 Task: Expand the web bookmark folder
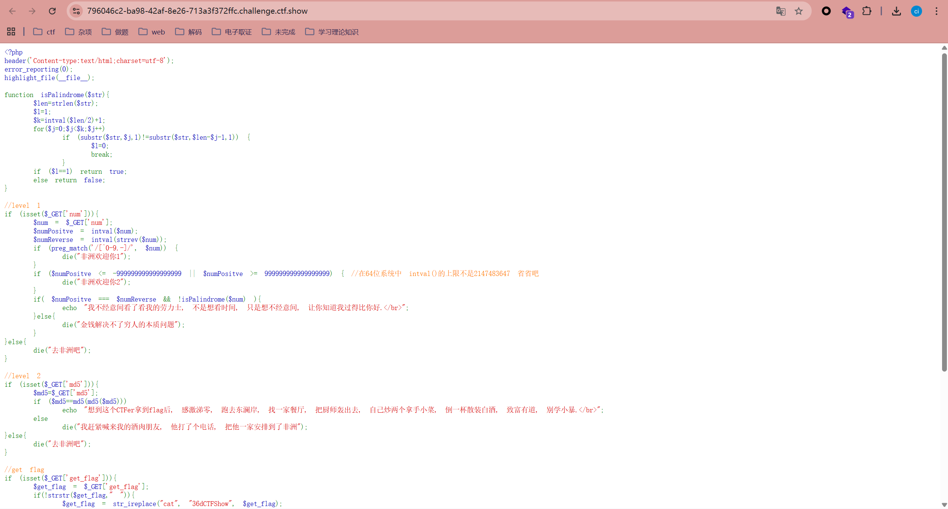pyautogui.click(x=152, y=32)
